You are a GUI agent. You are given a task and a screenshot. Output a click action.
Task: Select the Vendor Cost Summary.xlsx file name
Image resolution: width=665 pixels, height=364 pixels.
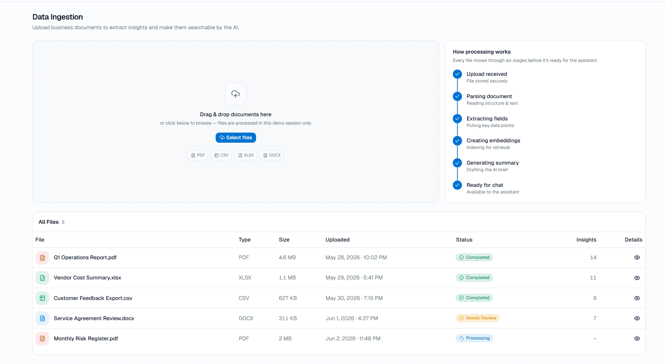coord(87,278)
